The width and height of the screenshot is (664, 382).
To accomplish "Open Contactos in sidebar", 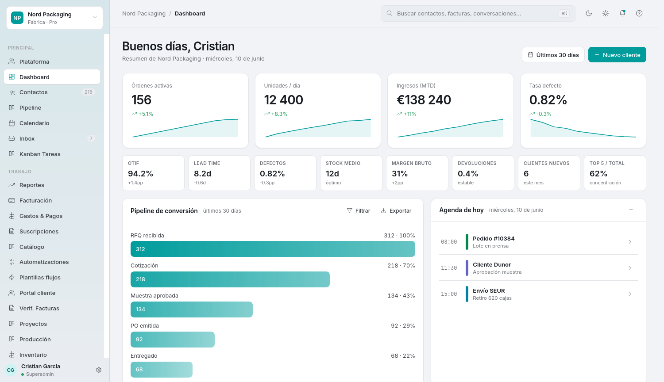I will tap(52, 92).
